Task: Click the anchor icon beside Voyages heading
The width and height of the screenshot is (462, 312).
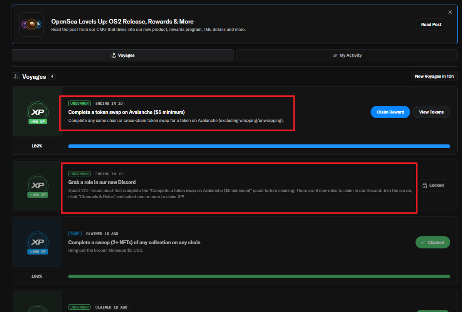Action: tap(16, 76)
